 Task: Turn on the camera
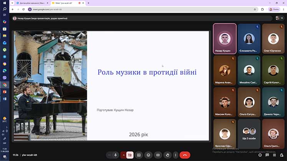[130, 155]
